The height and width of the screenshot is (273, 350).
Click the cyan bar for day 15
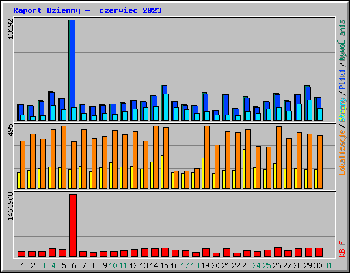166,107
